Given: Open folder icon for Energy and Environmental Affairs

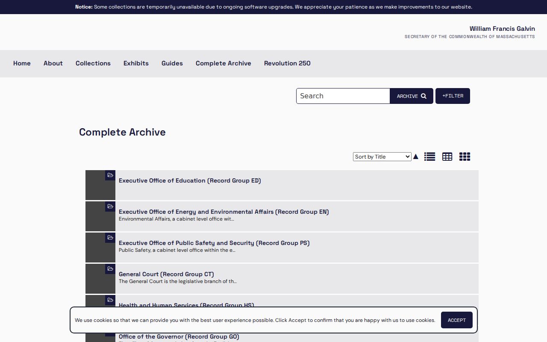Looking at the screenshot, I should (110, 206).
